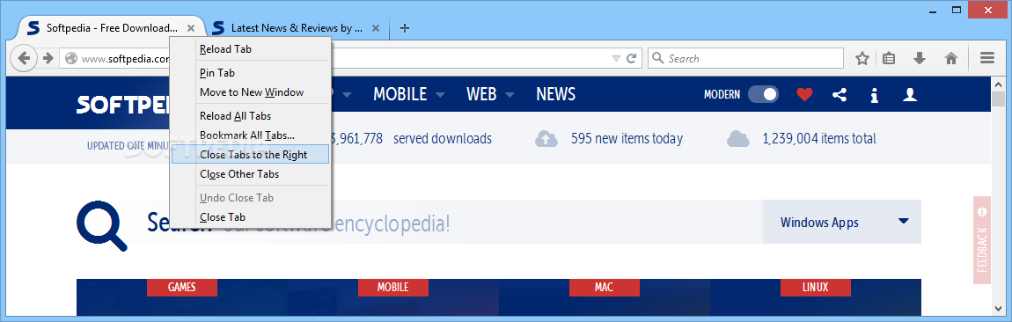Click the large magnifier search icon

click(101, 225)
